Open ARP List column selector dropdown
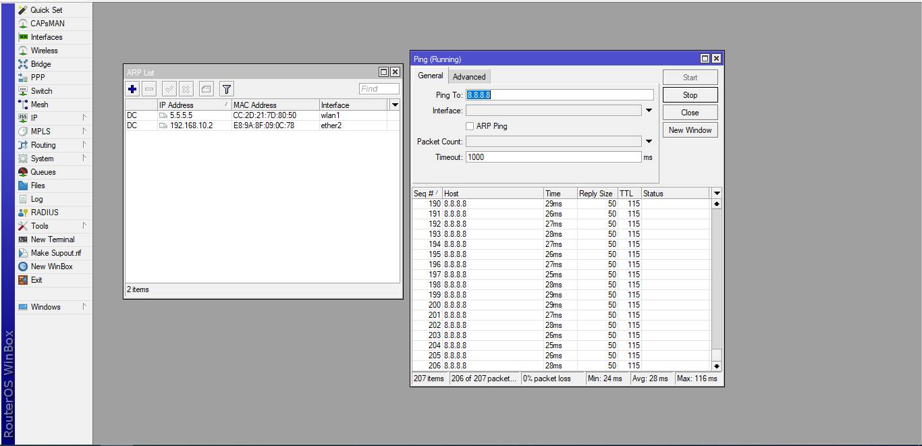Image resolution: width=922 pixels, height=446 pixels. 395,105
